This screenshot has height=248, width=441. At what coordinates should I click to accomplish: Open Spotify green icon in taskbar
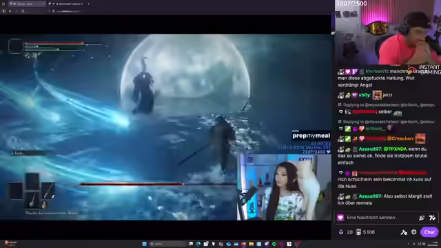tap(274, 244)
